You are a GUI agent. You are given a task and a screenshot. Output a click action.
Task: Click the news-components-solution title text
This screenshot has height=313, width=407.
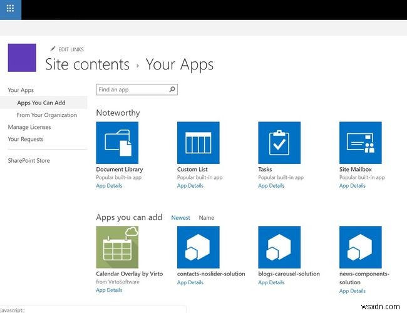pyautogui.click(x=364, y=278)
